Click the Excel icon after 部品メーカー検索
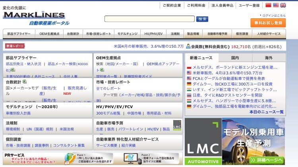298x167 pixels. coord(13,70)
